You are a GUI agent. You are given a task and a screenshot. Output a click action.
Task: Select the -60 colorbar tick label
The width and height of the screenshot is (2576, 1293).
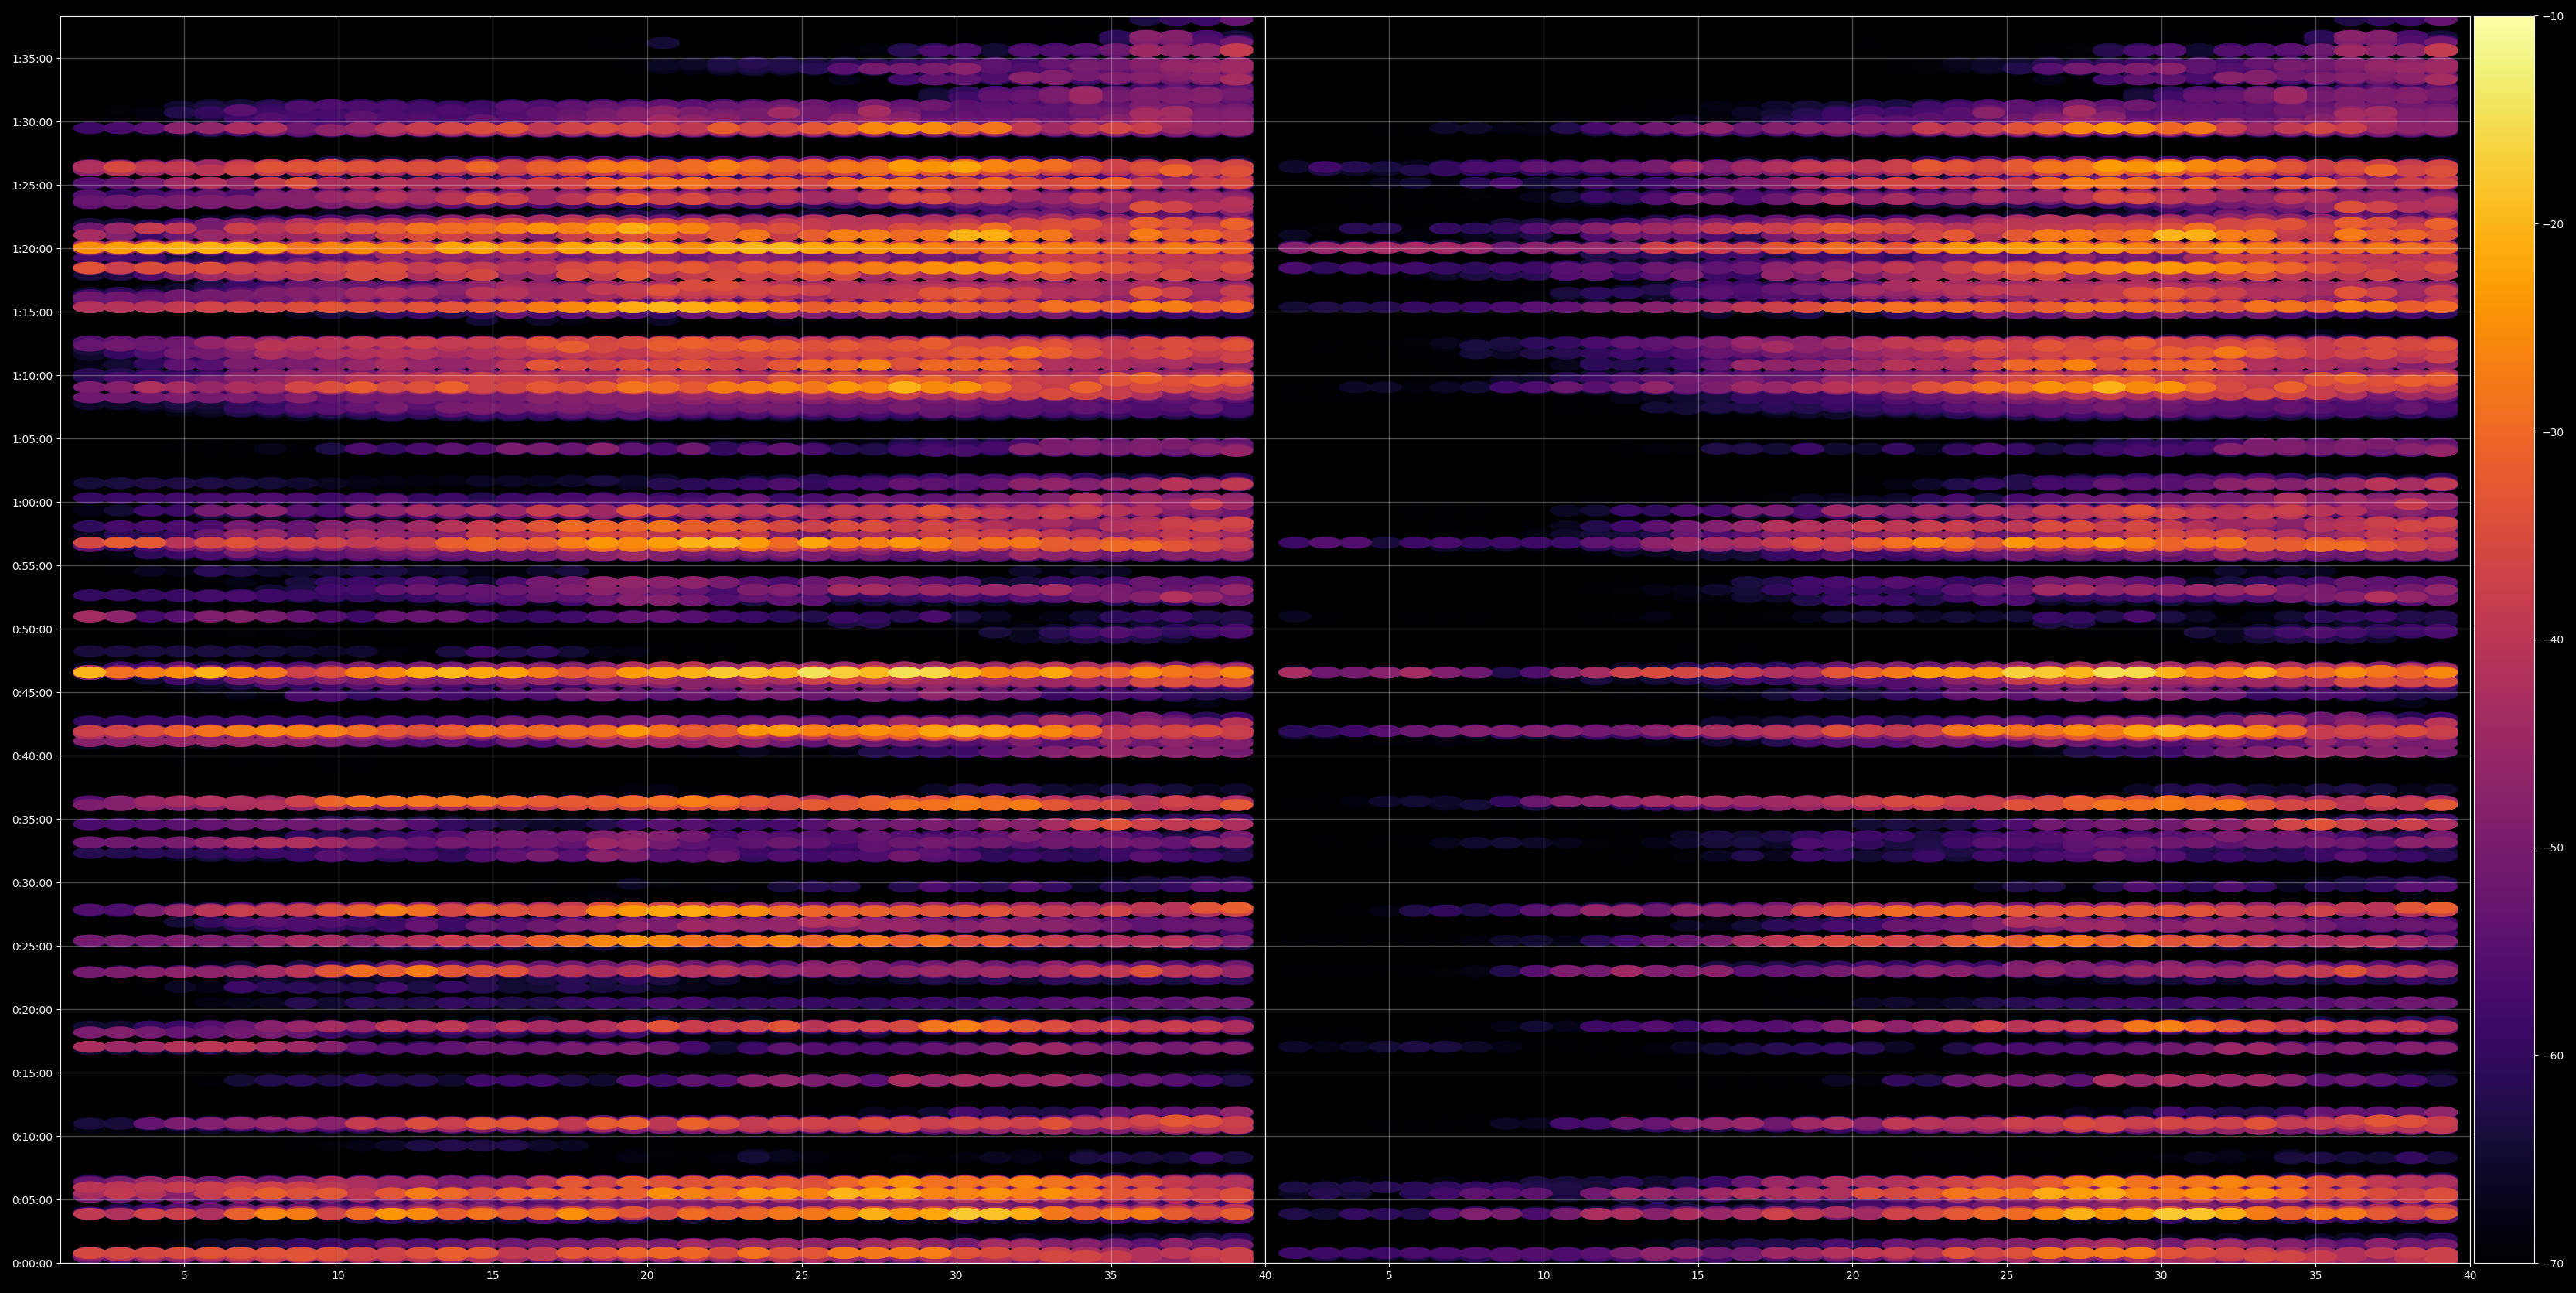tap(2553, 1056)
